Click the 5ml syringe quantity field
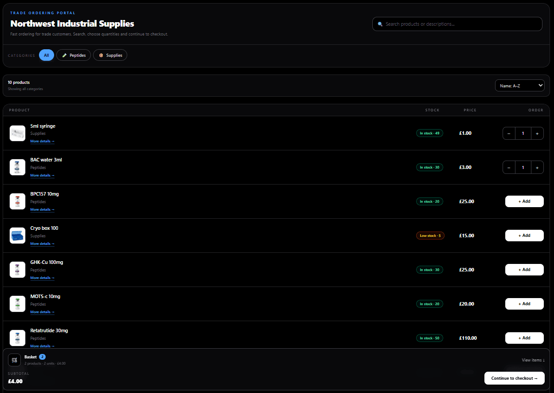Viewport: 554px width, 393px height. pyautogui.click(x=523, y=133)
